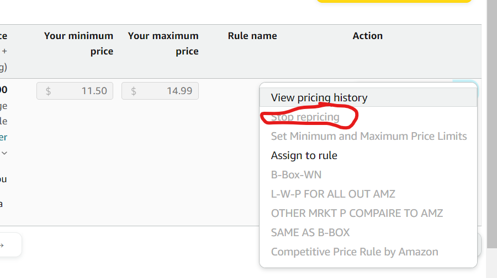Click the maximum price field showing 14.99
497x278 pixels.
coord(160,91)
